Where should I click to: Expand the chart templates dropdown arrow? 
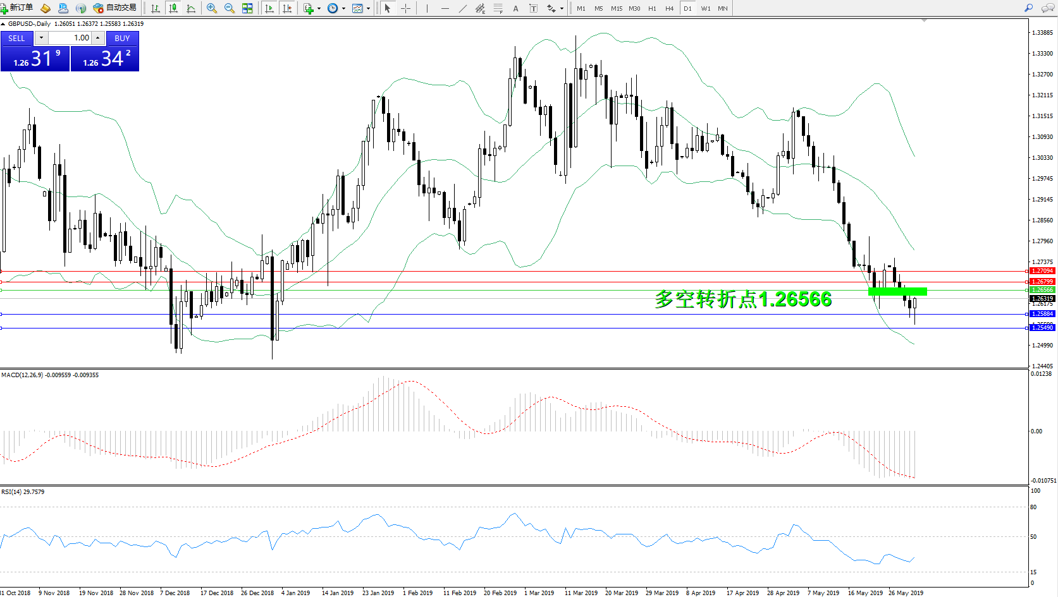[x=368, y=9]
